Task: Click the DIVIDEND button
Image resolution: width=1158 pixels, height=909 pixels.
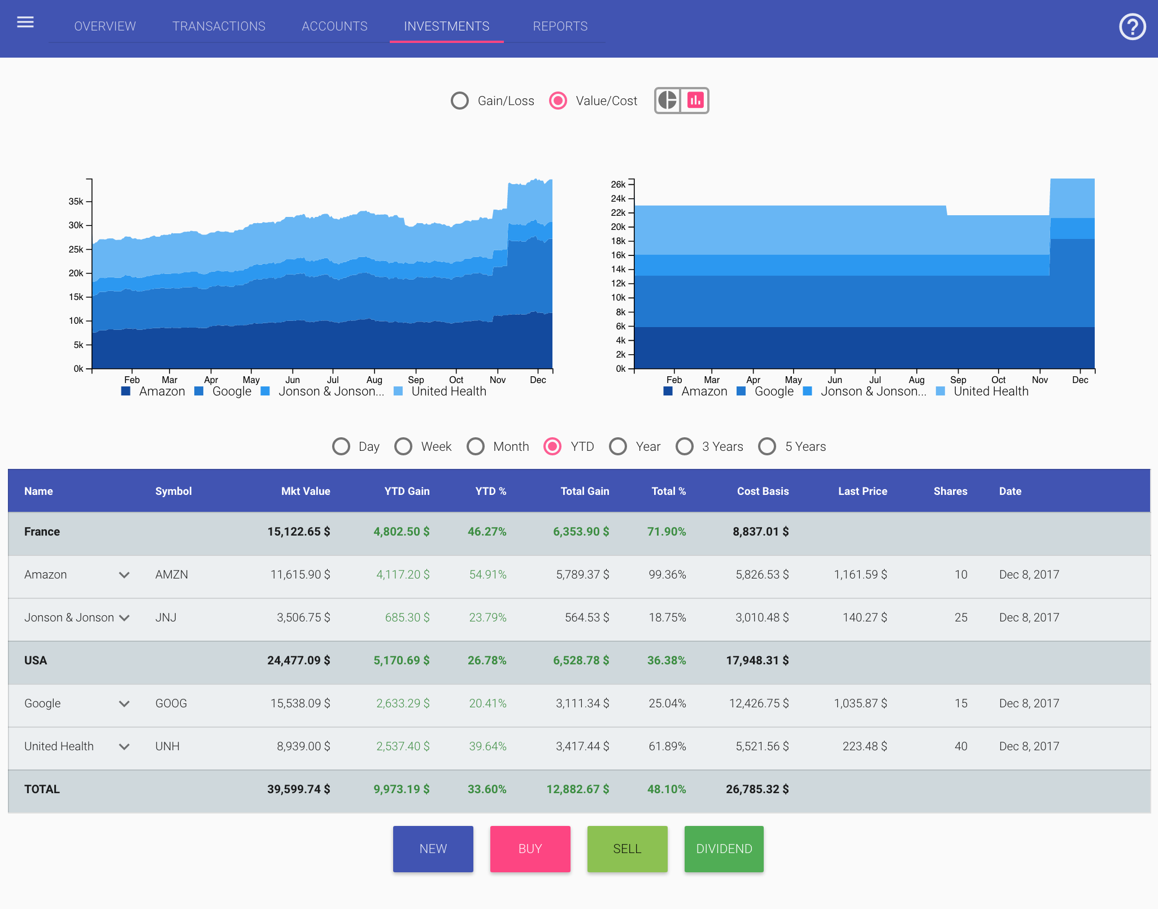Action: pos(724,848)
